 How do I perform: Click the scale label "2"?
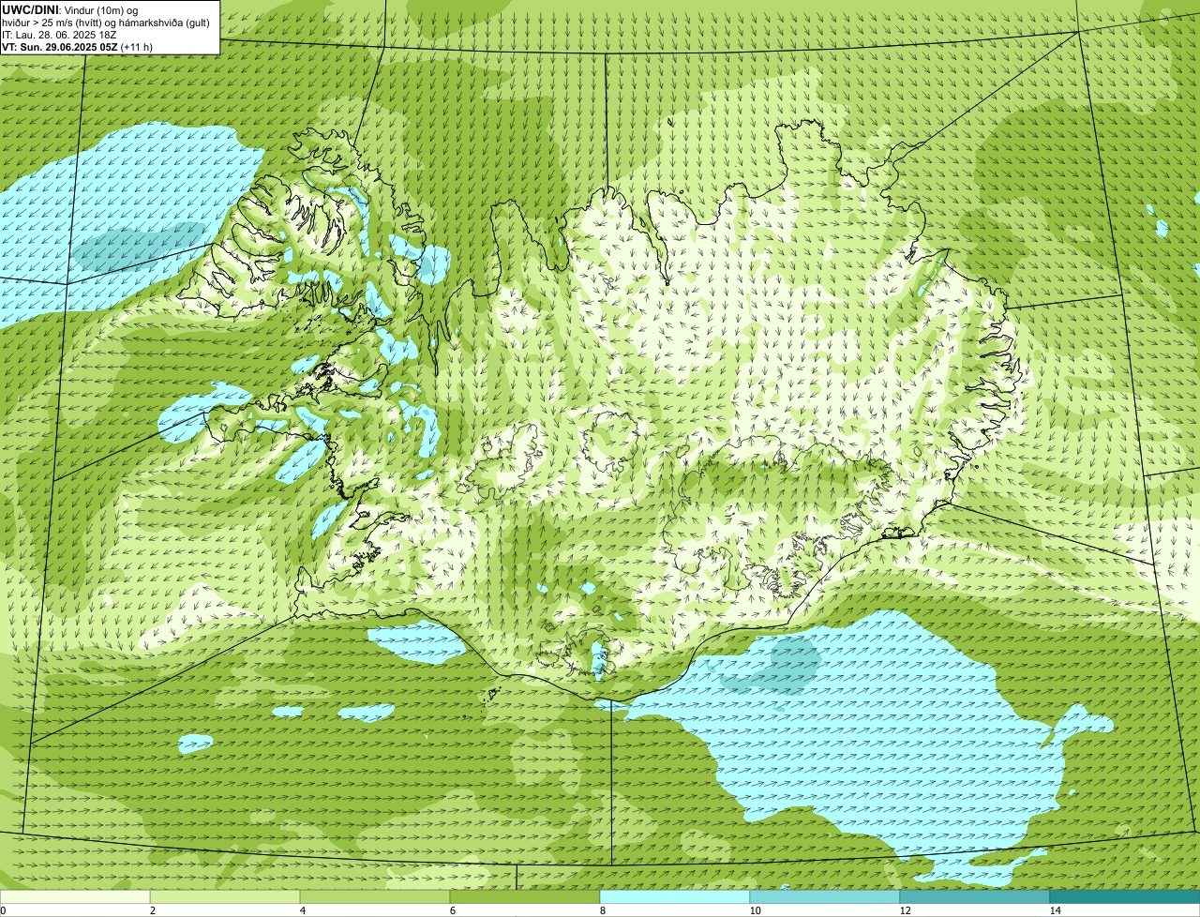click(152, 910)
